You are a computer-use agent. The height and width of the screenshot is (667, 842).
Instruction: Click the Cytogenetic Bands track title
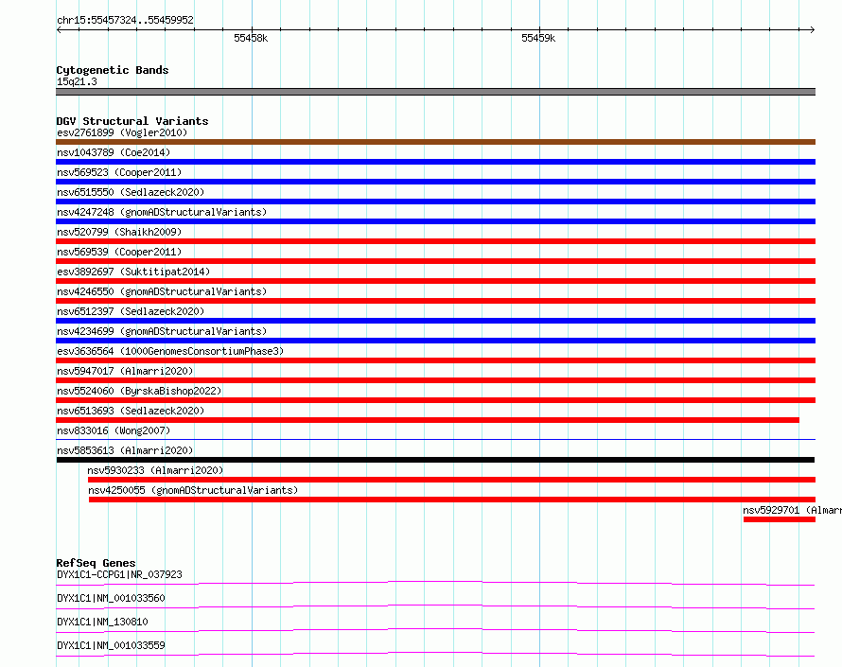(x=113, y=70)
